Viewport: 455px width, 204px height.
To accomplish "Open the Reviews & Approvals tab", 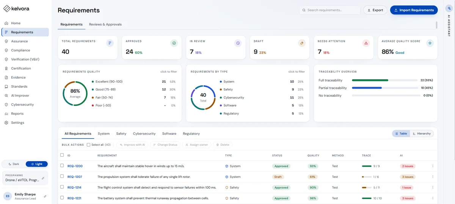I will point(105,24).
